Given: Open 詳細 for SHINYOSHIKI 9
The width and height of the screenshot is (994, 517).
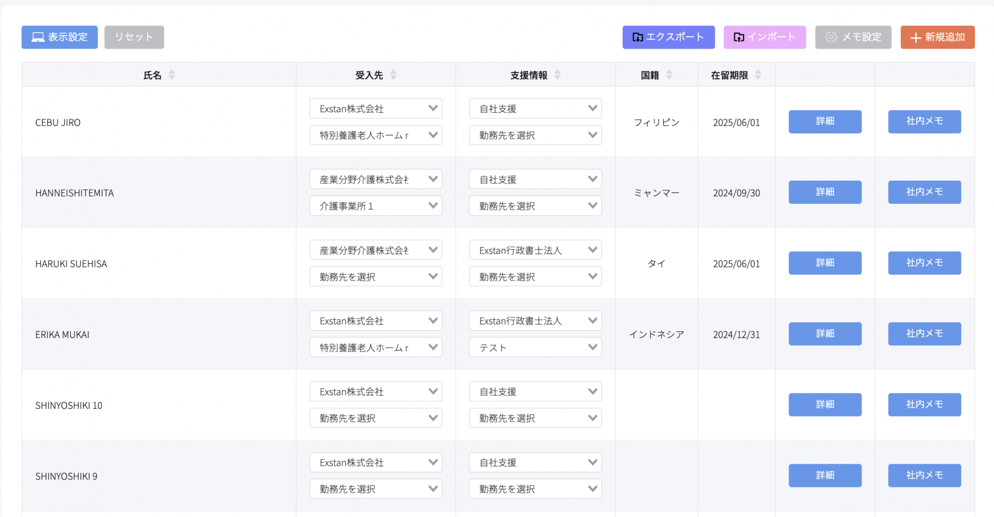Looking at the screenshot, I should (825, 475).
